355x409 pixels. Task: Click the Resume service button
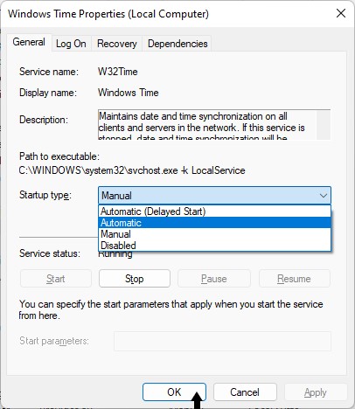pyautogui.click(x=295, y=279)
